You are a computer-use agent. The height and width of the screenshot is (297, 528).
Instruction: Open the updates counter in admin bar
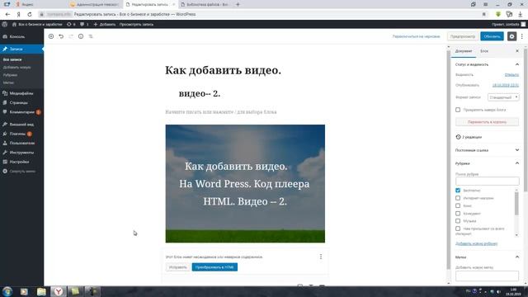click(x=71, y=24)
